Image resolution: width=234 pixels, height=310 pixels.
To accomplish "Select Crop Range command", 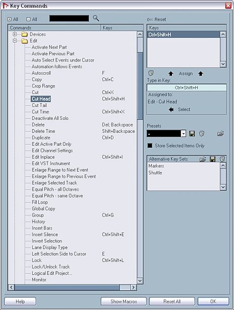I will click(x=43, y=86).
